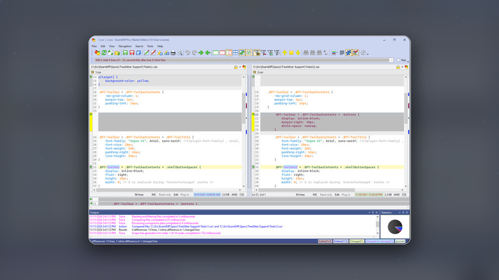Click the folder icon beside the 1.css path
The width and height of the screenshot is (499, 280).
pyautogui.click(x=236, y=67)
